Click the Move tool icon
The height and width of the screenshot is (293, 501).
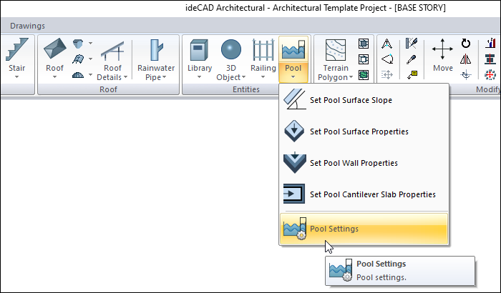442,50
